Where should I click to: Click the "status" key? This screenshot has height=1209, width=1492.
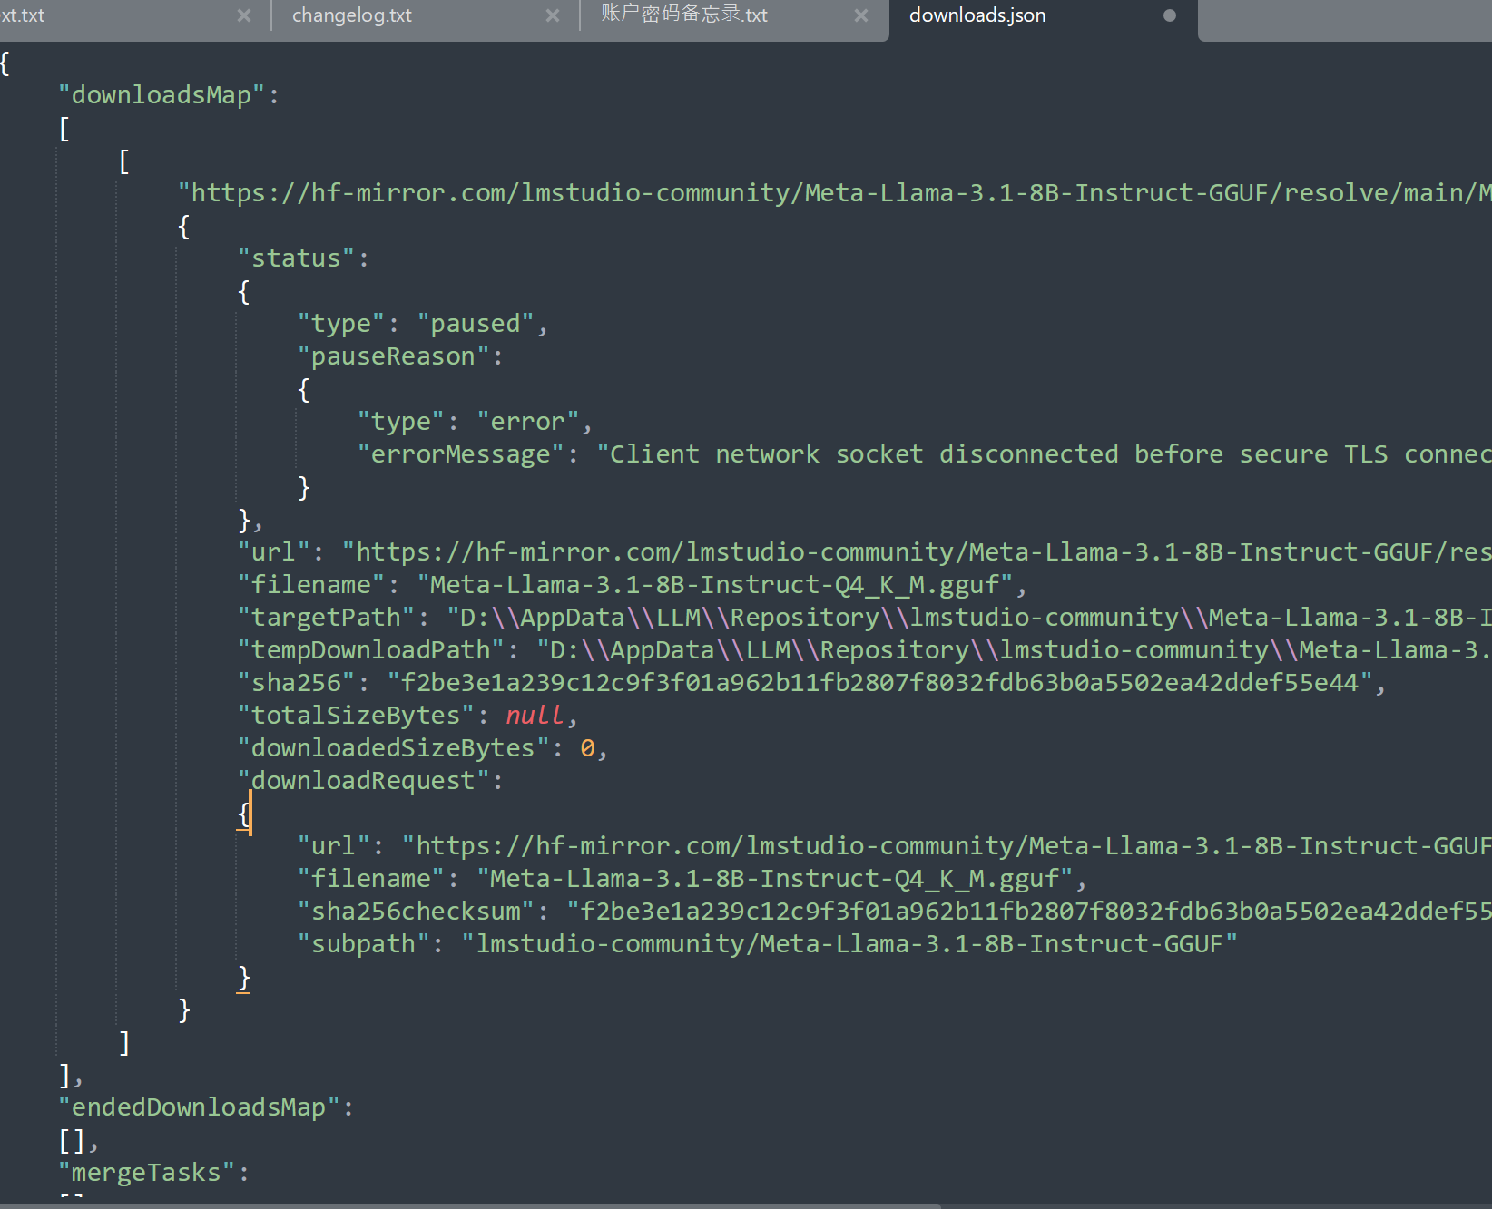coord(297,258)
